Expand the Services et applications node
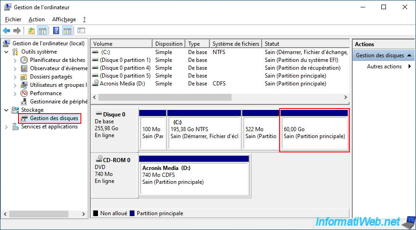 [x=6, y=127]
